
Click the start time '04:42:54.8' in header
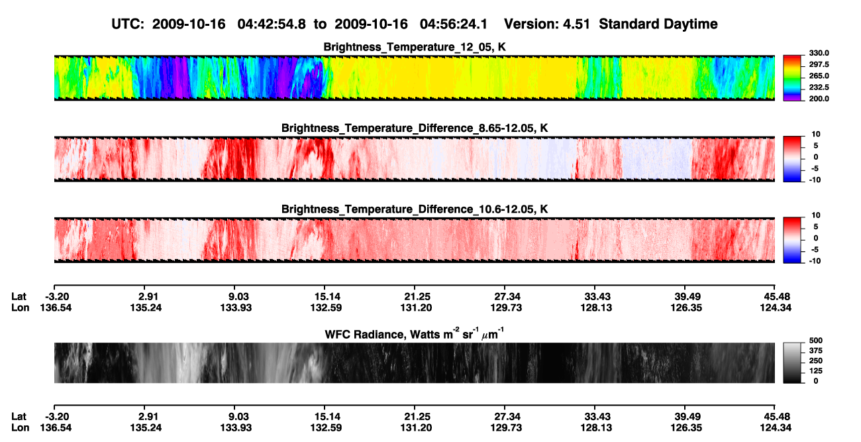272,24
